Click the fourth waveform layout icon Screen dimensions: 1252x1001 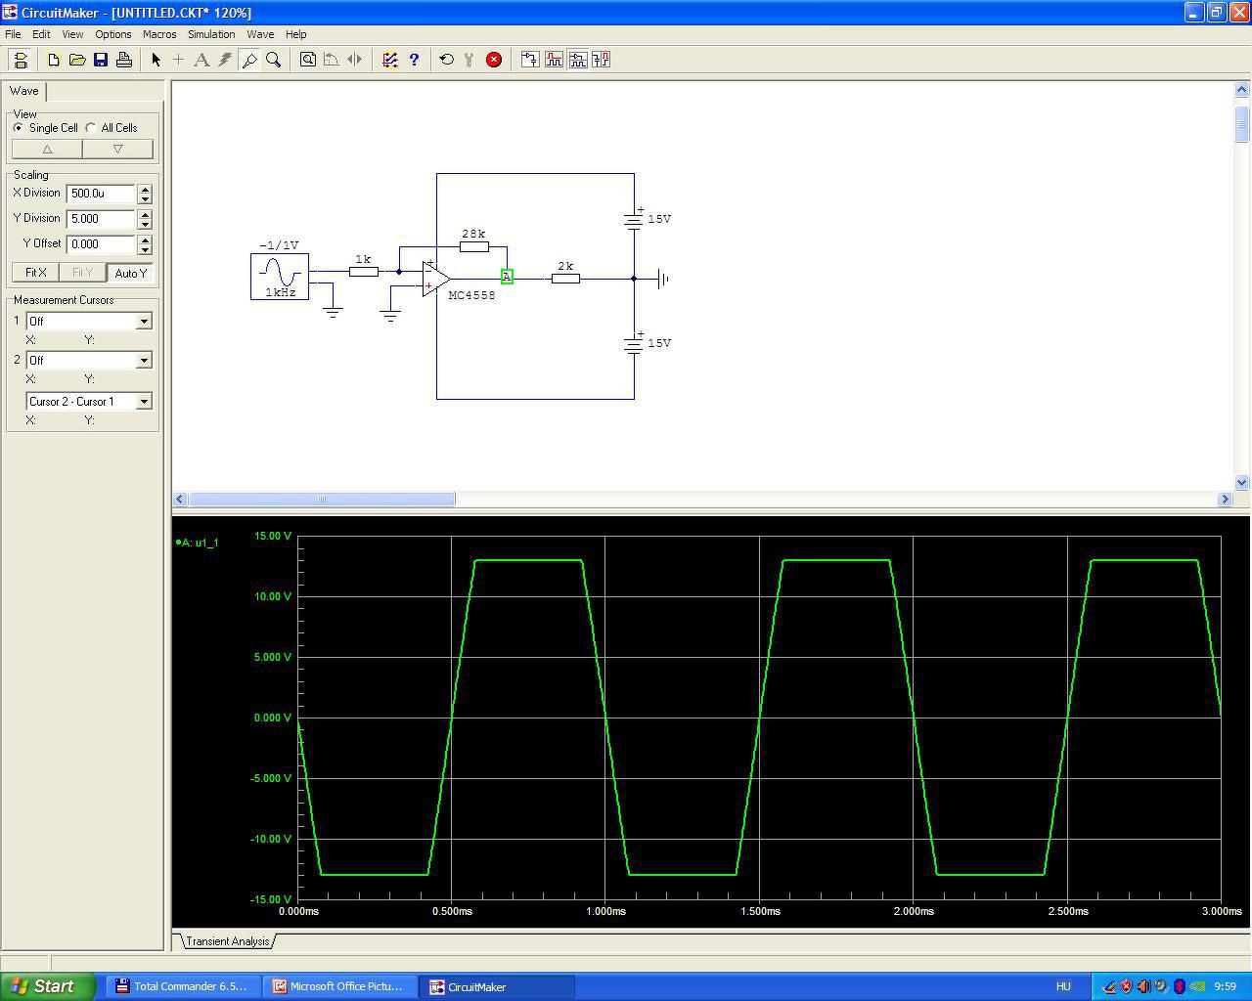tap(601, 60)
